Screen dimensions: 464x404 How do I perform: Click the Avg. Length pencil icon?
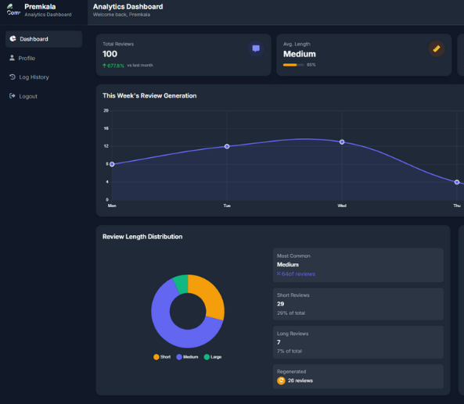[x=437, y=48]
